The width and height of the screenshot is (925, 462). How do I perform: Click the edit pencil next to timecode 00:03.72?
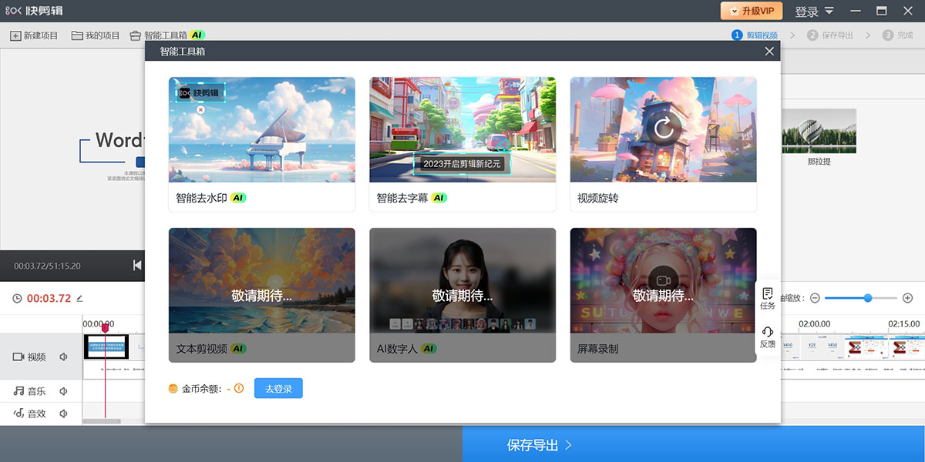pyautogui.click(x=79, y=299)
